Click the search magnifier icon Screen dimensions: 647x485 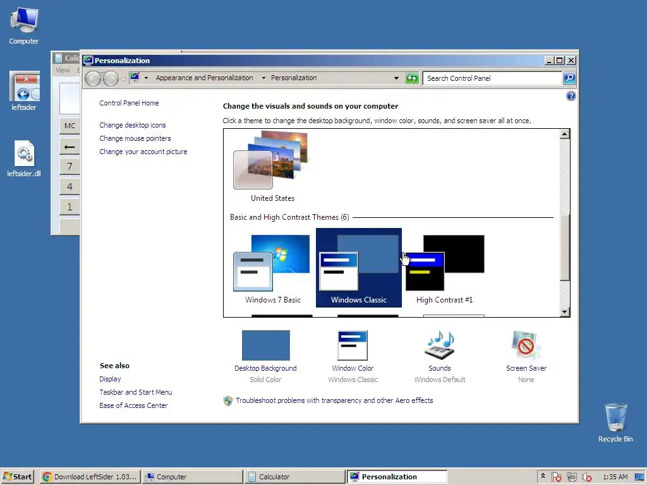pyautogui.click(x=569, y=78)
